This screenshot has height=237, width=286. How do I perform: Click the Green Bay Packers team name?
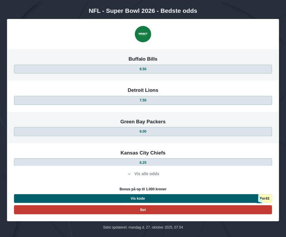(x=143, y=122)
